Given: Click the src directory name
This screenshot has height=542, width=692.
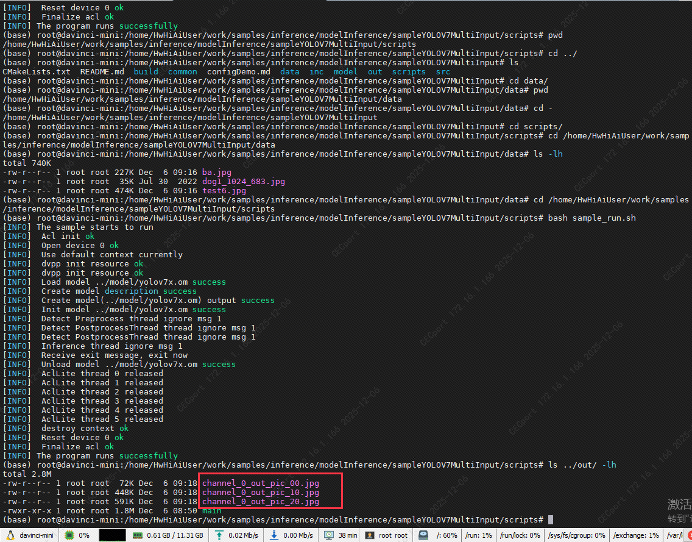Looking at the screenshot, I should click(x=443, y=72).
